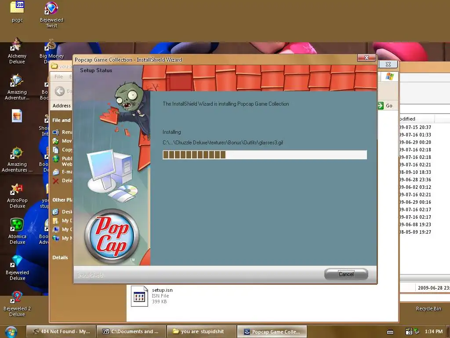Select row dated 09-07-15 20:37

(415, 127)
